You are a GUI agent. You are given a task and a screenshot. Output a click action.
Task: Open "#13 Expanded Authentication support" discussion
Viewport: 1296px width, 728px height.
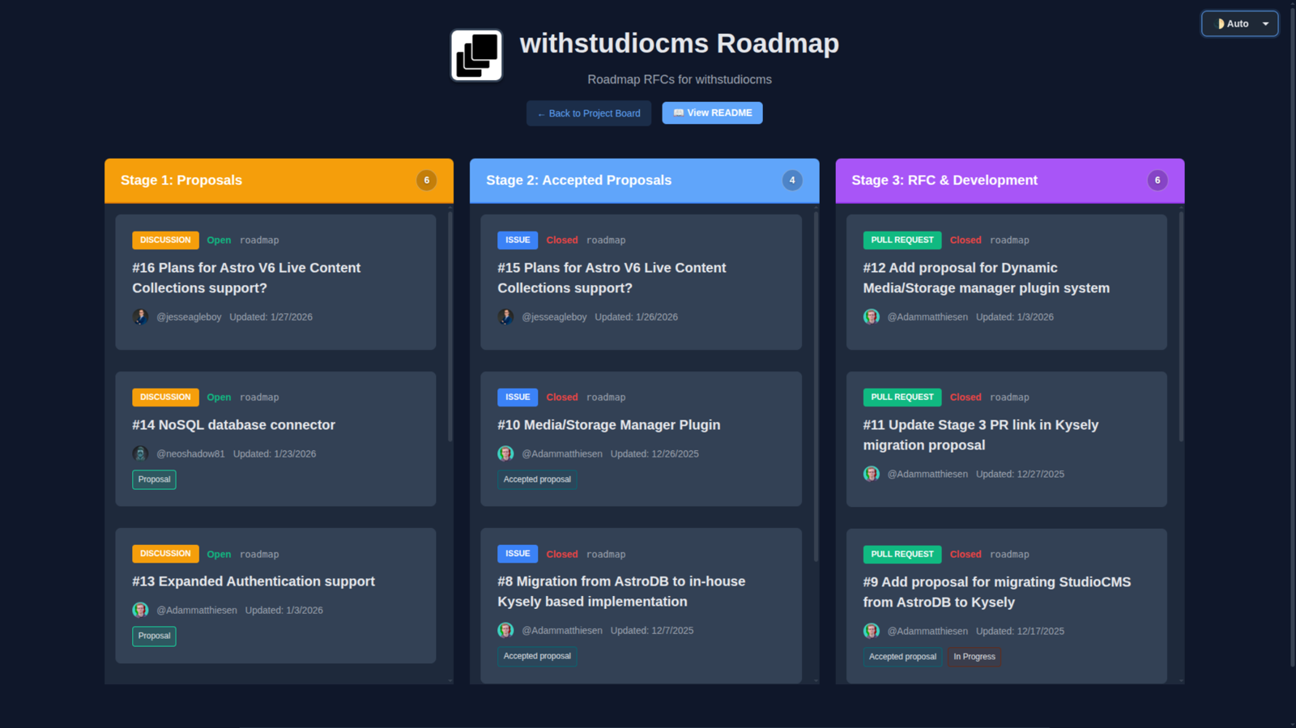click(x=254, y=581)
